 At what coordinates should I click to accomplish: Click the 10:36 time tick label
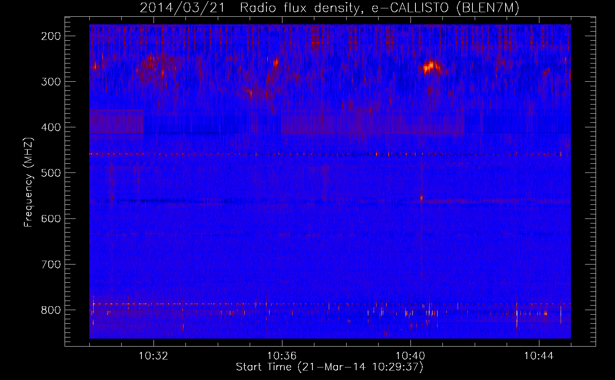point(282,356)
